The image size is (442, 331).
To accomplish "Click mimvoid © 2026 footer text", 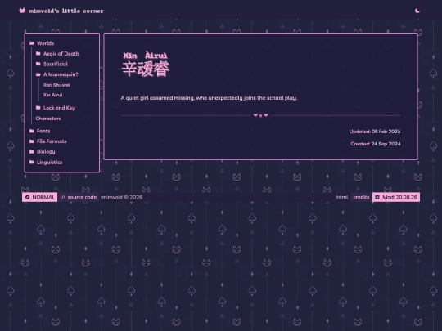I will (x=122, y=197).
